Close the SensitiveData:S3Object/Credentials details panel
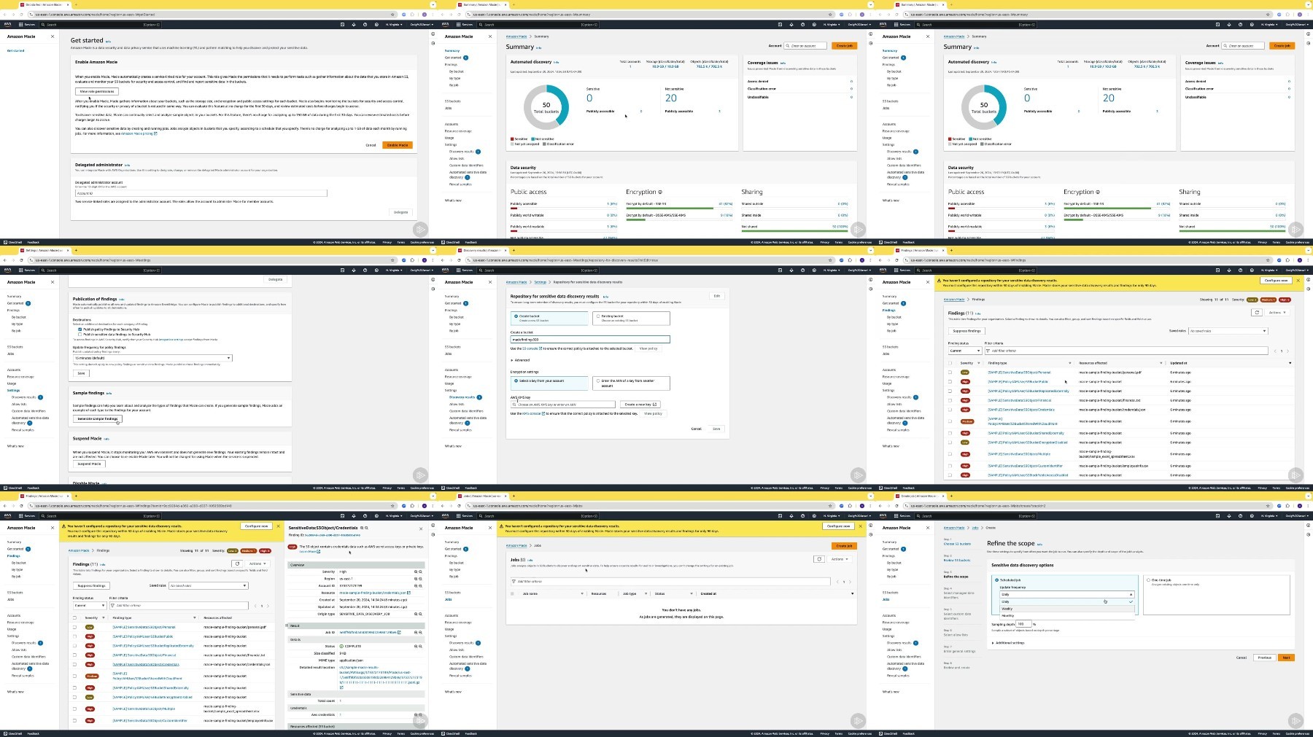The width and height of the screenshot is (1313, 737). point(421,529)
